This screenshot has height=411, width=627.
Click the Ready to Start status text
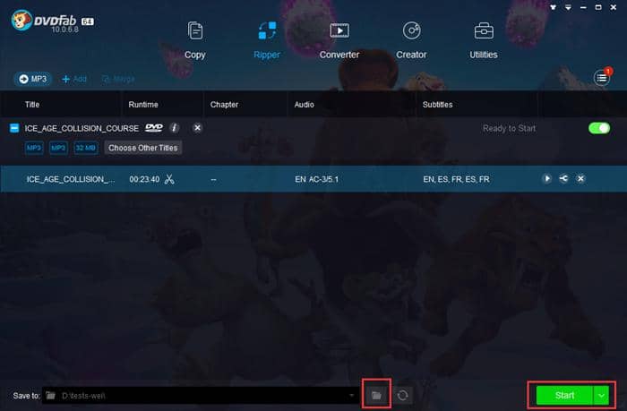[509, 128]
